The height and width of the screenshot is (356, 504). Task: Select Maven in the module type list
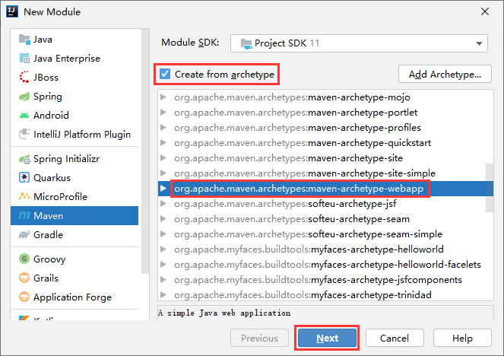[x=49, y=216]
